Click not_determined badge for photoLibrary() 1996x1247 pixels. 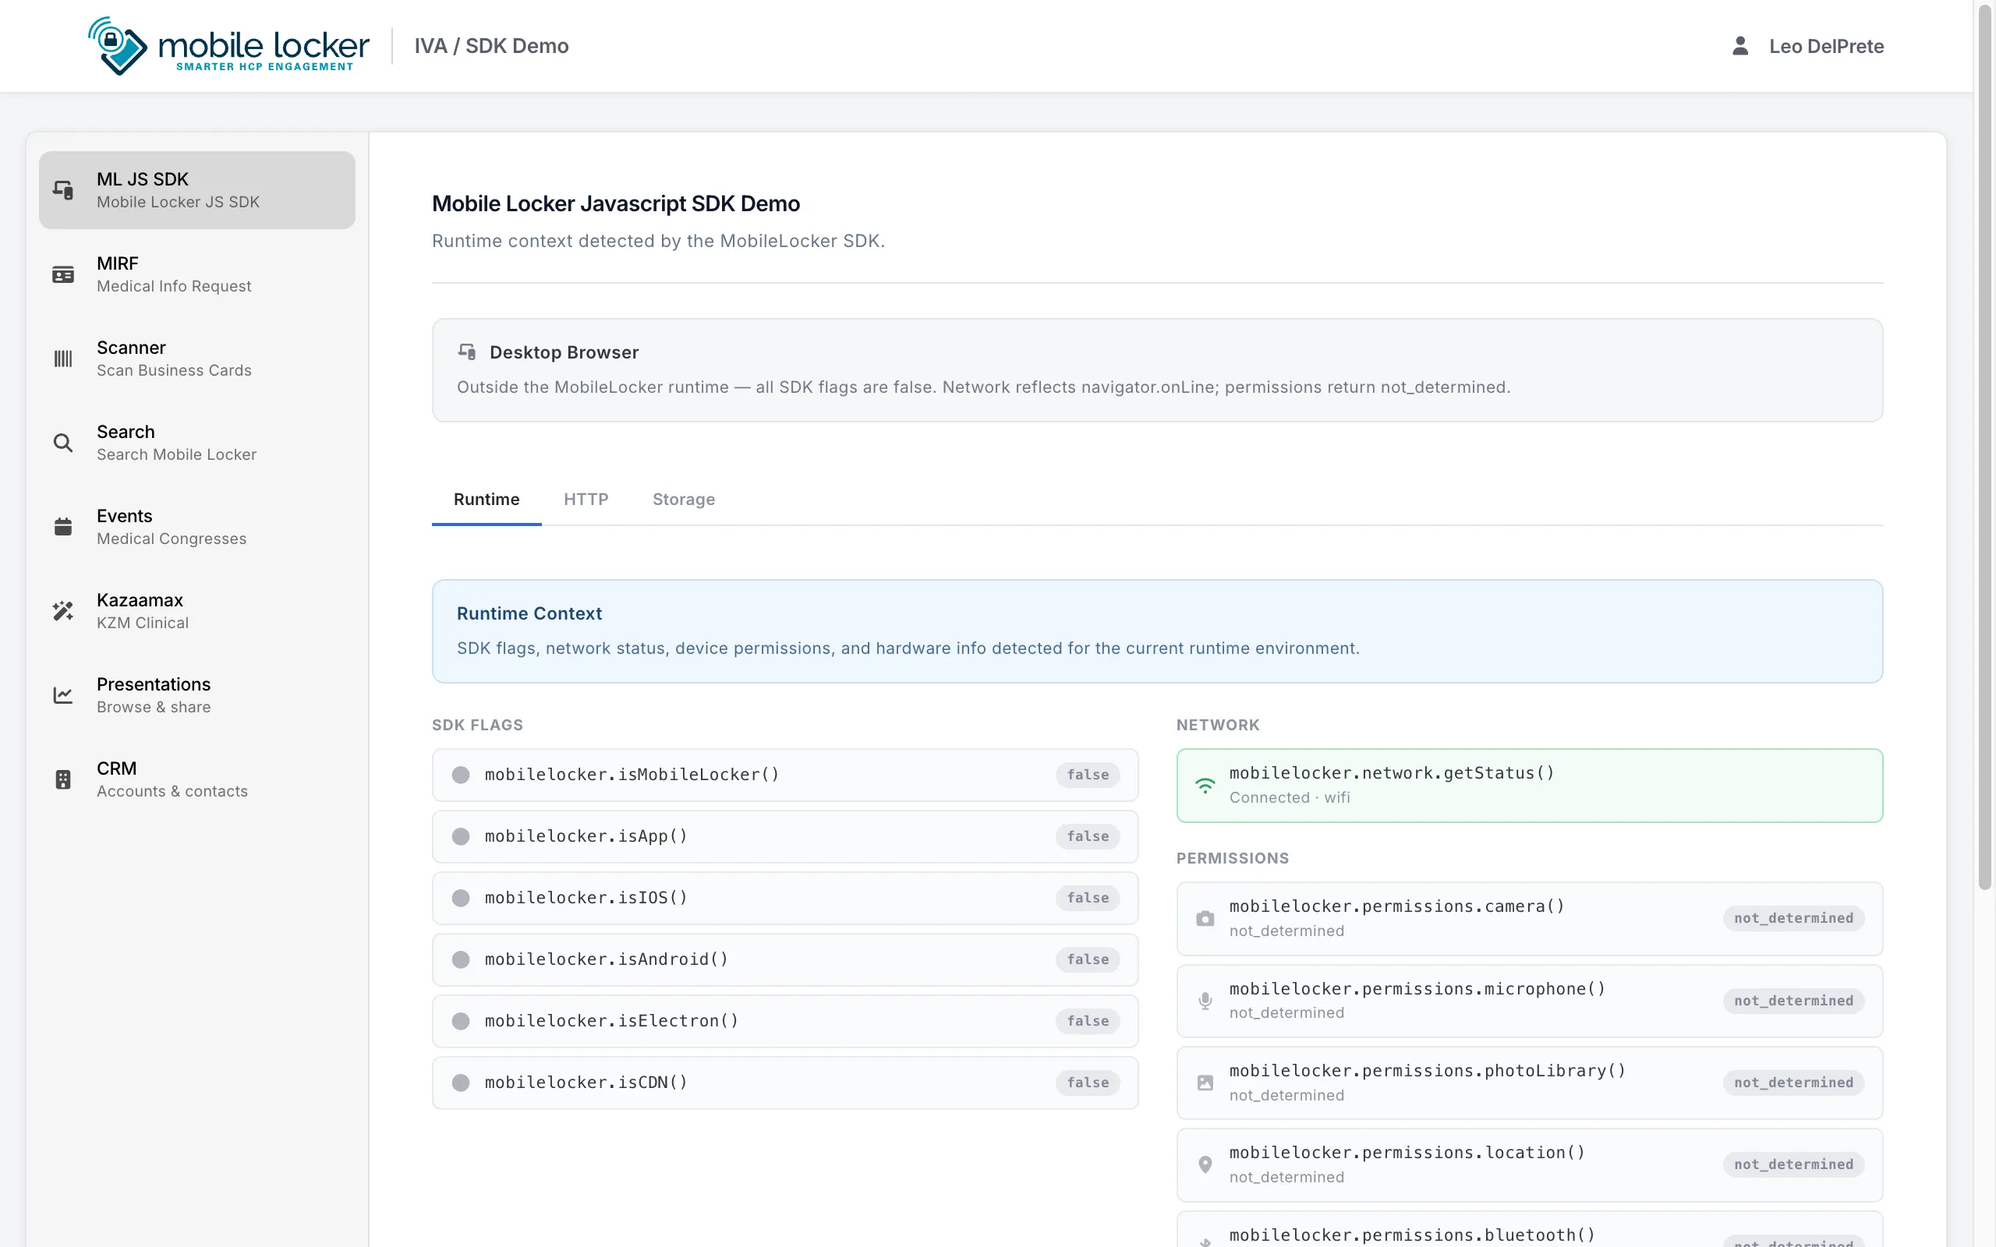tap(1793, 1083)
